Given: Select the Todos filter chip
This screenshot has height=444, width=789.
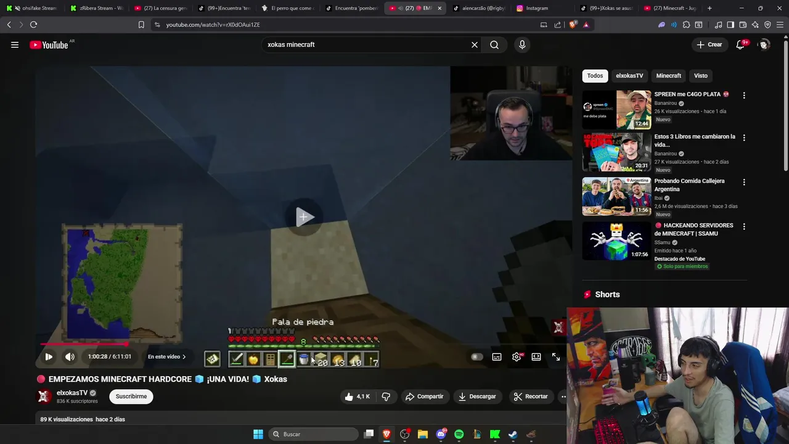Looking at the screenshot, I should tap(595, 76).
